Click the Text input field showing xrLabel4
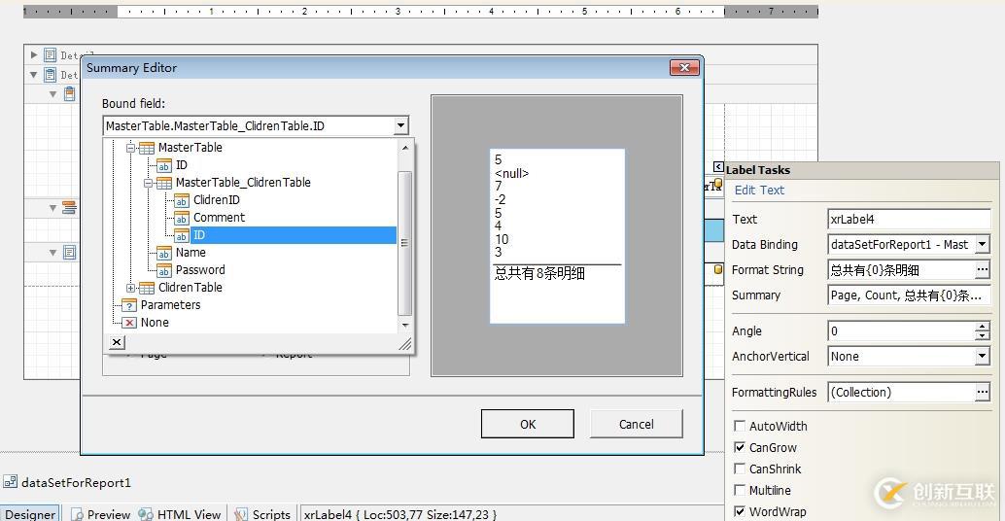Image resolution: width=1005 pixels, height=521 pixels. click(909, 219)
